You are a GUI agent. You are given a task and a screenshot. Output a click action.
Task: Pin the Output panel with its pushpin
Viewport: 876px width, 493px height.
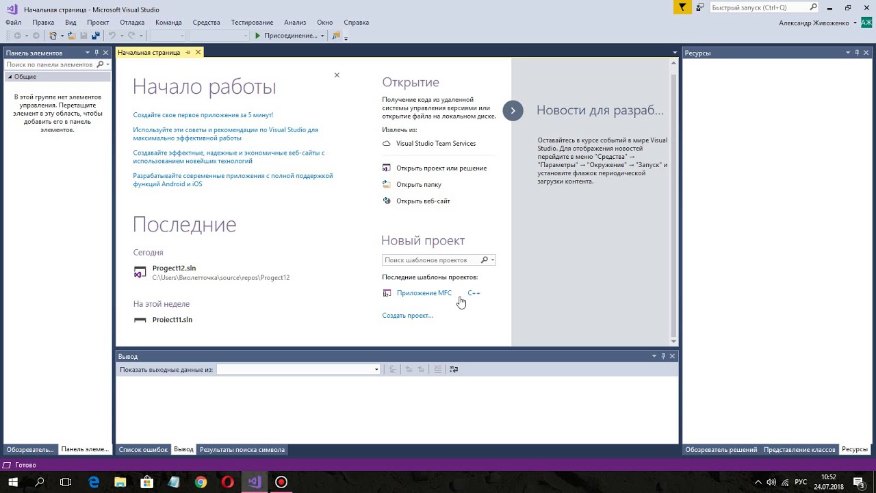pos(663,356)
